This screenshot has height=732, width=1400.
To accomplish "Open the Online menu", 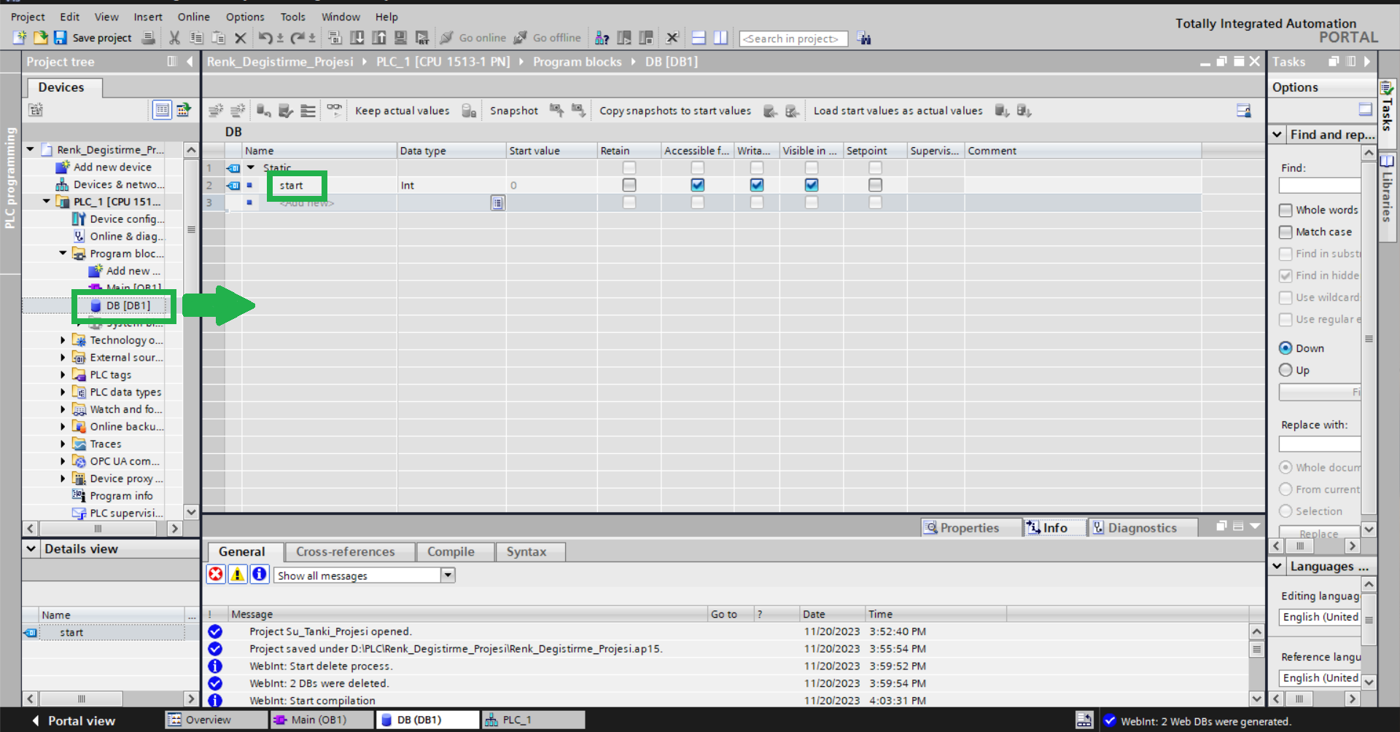I will [x=193, y=17].
